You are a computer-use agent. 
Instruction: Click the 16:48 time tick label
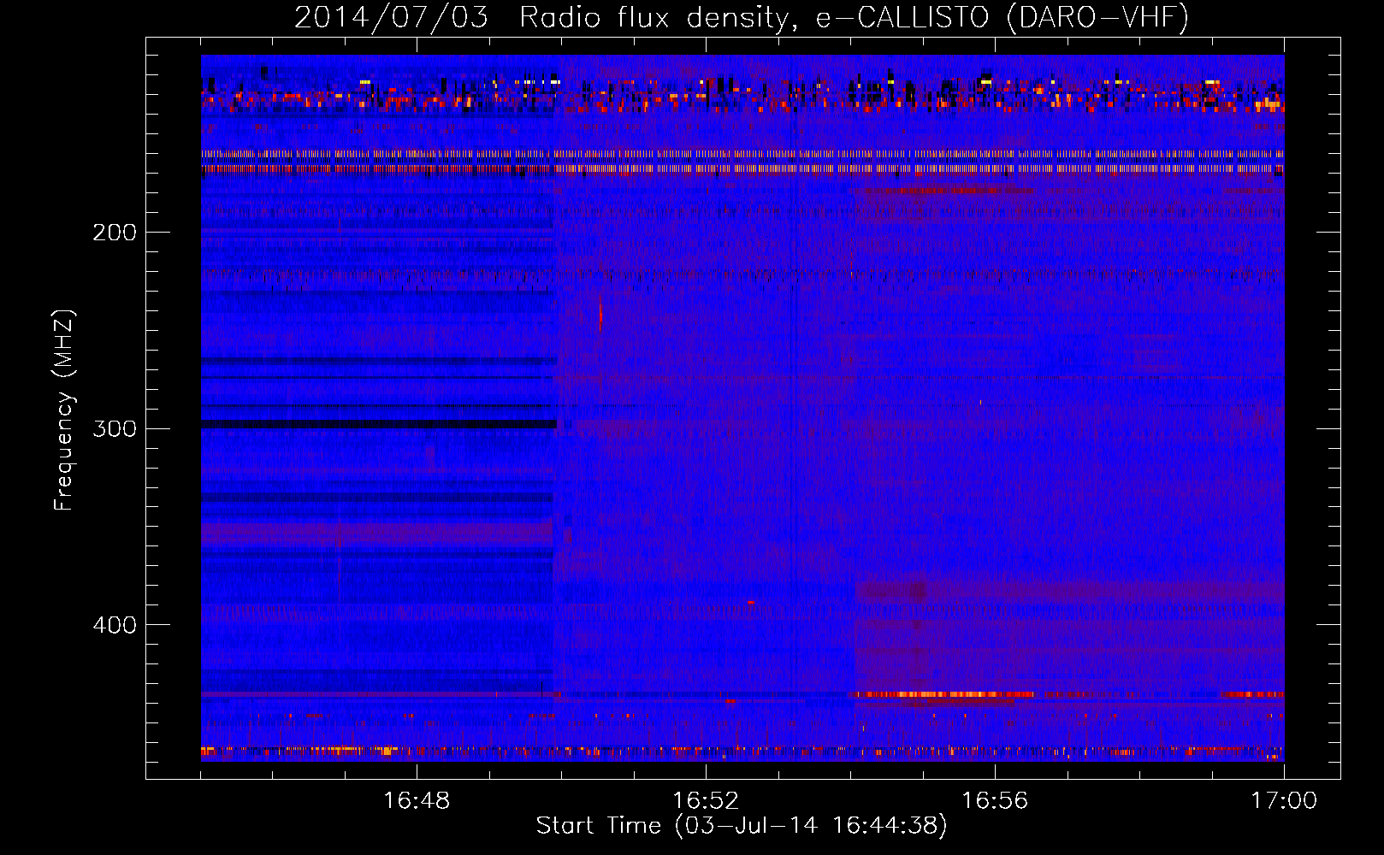tap(417, 800)
